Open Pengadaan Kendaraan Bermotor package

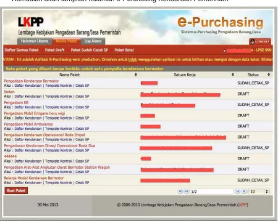pyautogui.click(x=32, y=81)
